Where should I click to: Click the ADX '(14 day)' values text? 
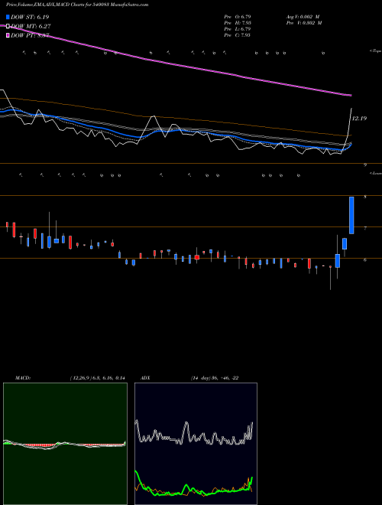215,378
